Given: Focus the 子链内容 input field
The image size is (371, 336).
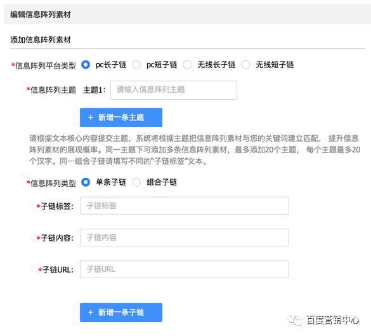Looking at the screenshot, I should (x=185, y=238).
